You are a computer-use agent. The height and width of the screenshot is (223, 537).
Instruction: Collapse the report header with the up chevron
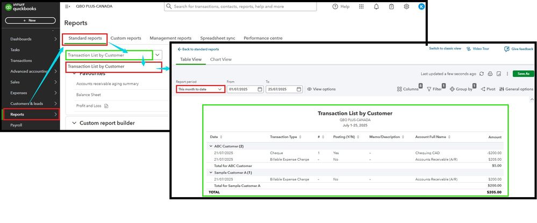tap(532, 99)
